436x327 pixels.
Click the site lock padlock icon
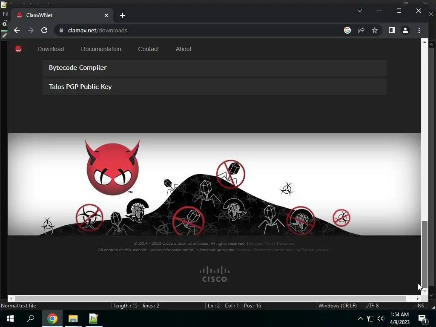61,30
